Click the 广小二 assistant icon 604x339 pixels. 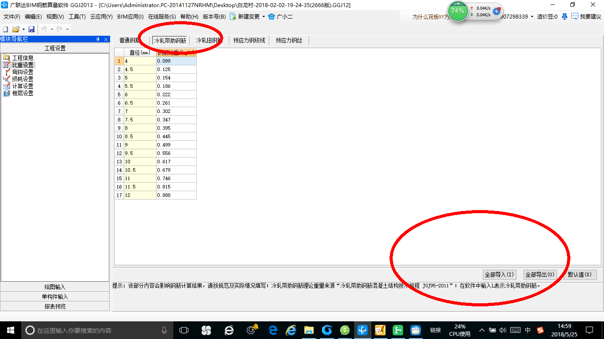click(271, 17)
